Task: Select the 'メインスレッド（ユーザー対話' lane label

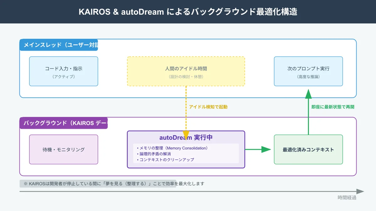Action: 59,45
